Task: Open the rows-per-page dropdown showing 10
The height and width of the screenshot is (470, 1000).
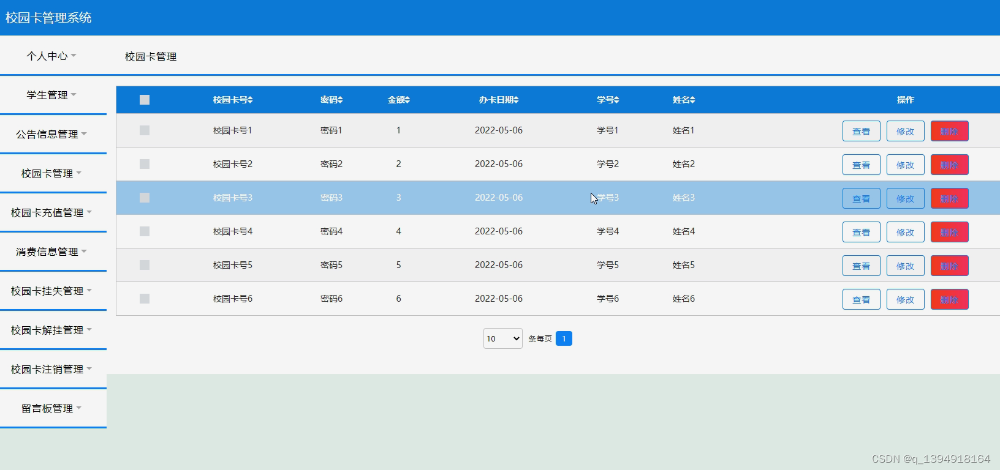Action: point(502,338)
